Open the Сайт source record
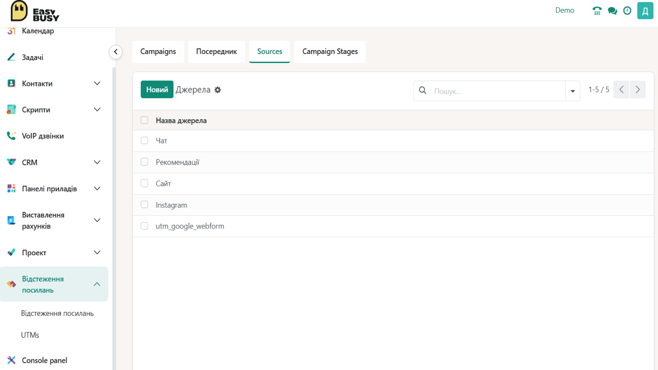The image size is (658, 370). click(163, 184)
